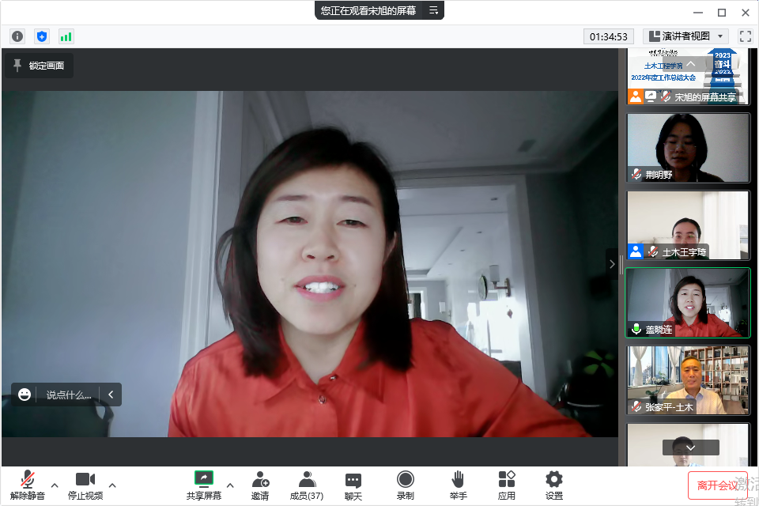Screen dimensions: 759x506
Task: Toggle 锁定画面 pin view
Action: pyautogui.click(x=39, y=66)
